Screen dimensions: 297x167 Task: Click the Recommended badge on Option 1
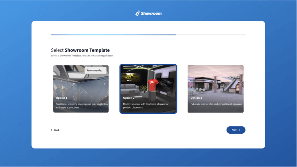[96, 70]
